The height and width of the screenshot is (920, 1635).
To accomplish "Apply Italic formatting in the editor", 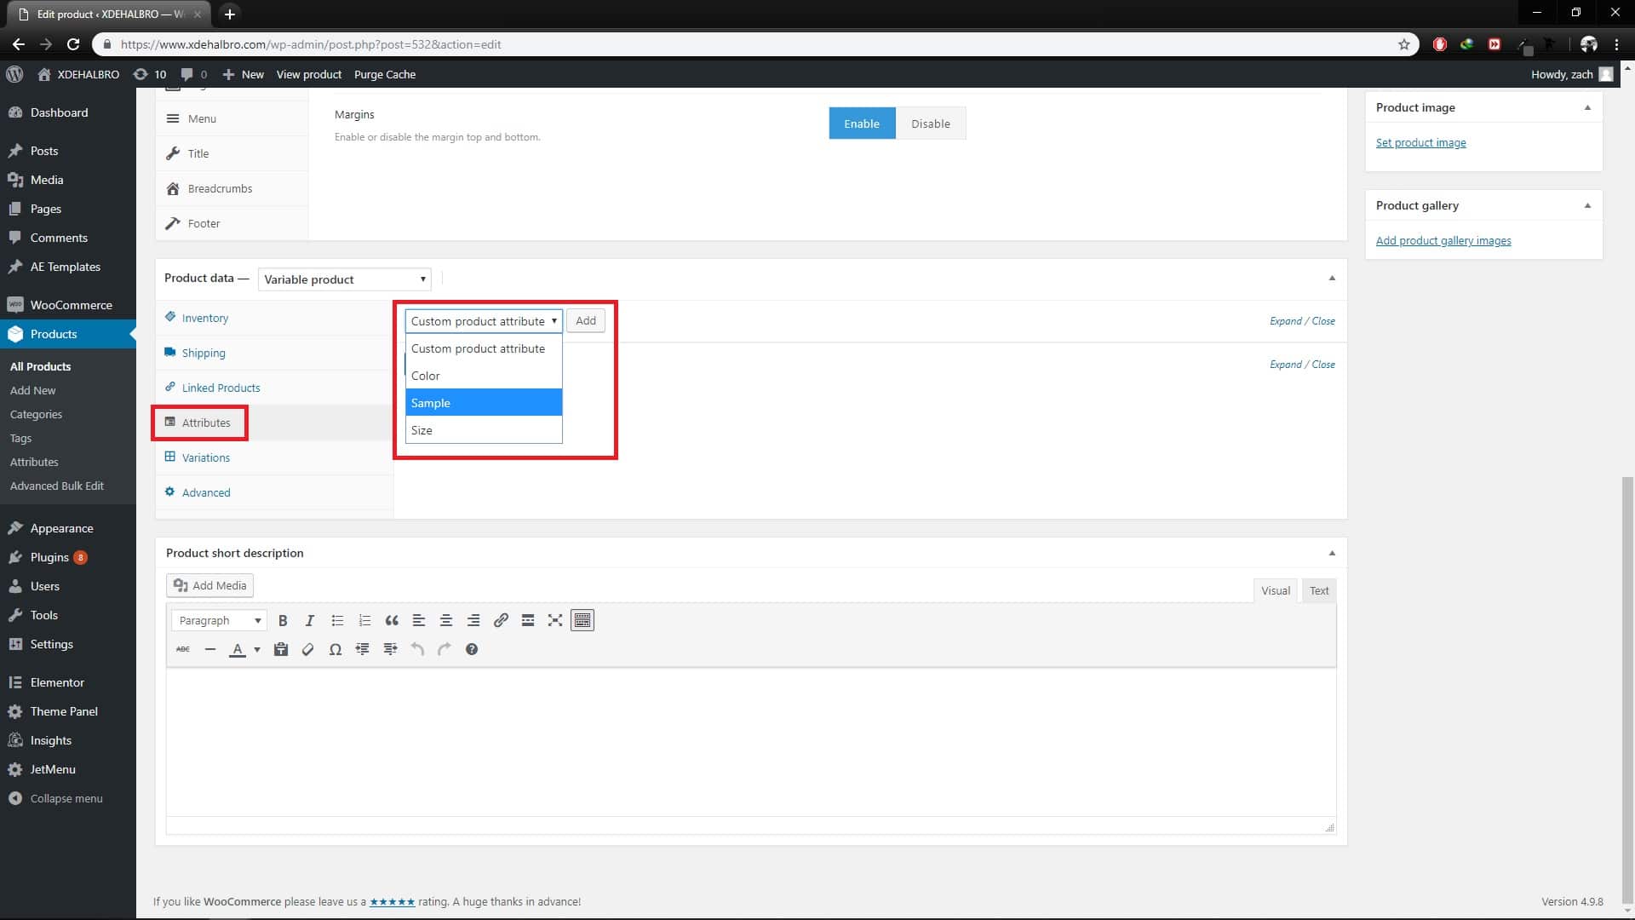I will [310, 620].
